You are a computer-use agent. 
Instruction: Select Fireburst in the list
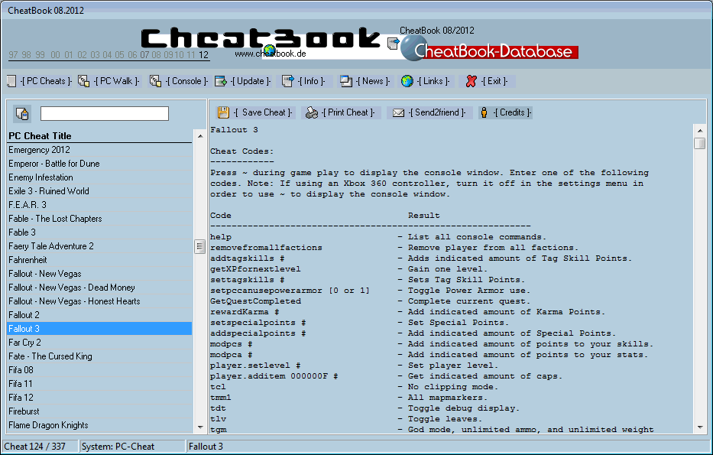coord(99,411)
